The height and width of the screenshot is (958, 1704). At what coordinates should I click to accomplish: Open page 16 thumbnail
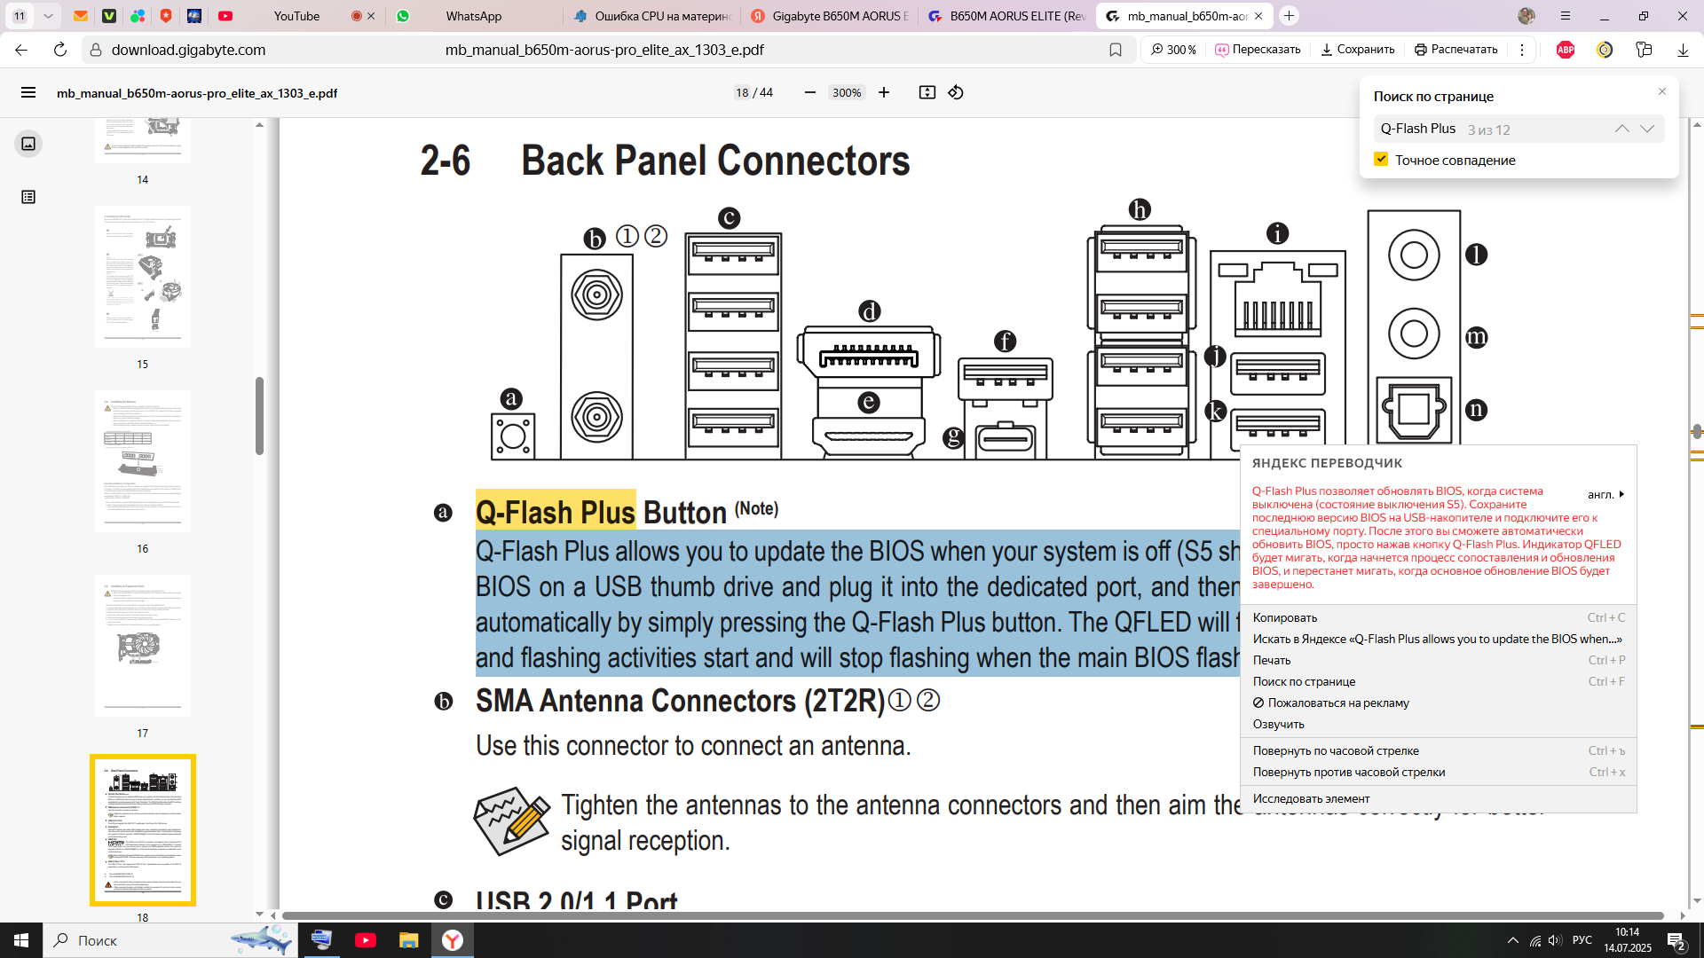(143, 461)
